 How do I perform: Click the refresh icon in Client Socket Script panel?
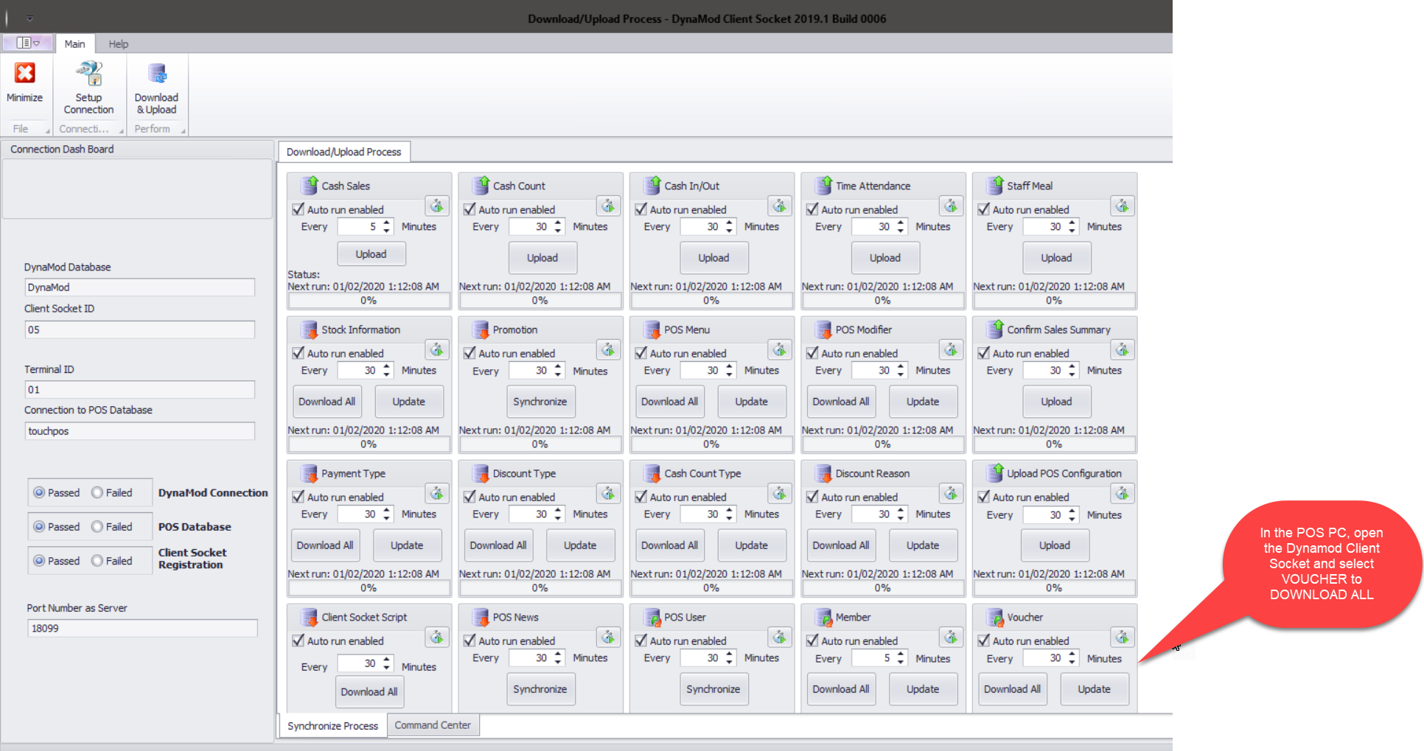437,638
